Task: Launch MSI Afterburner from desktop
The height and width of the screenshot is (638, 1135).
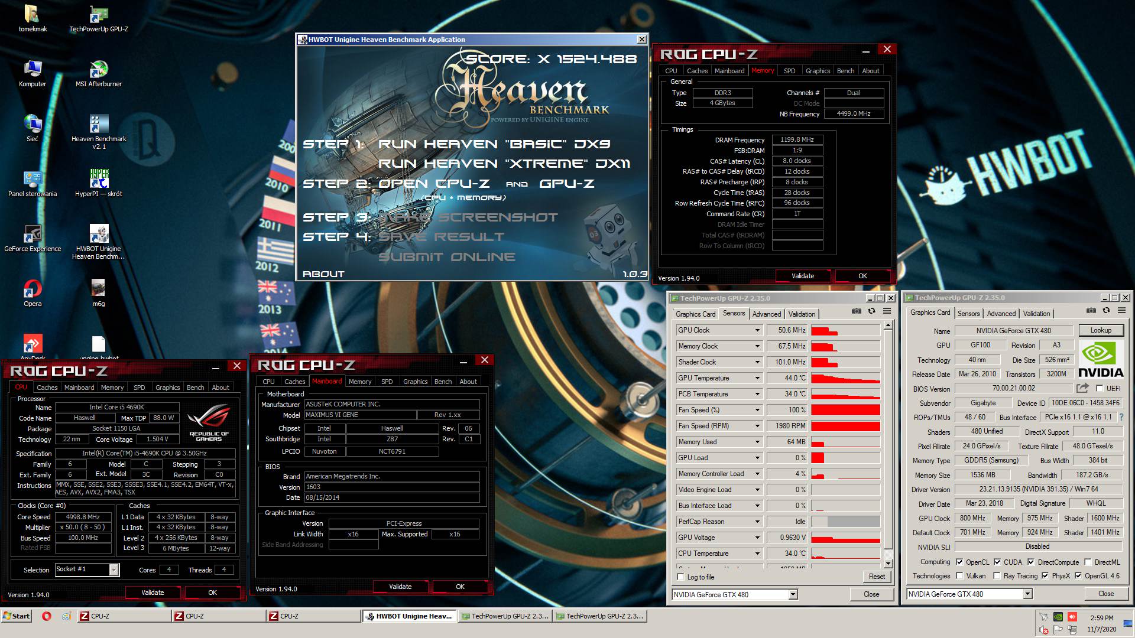Action: [x=99, y=69]
